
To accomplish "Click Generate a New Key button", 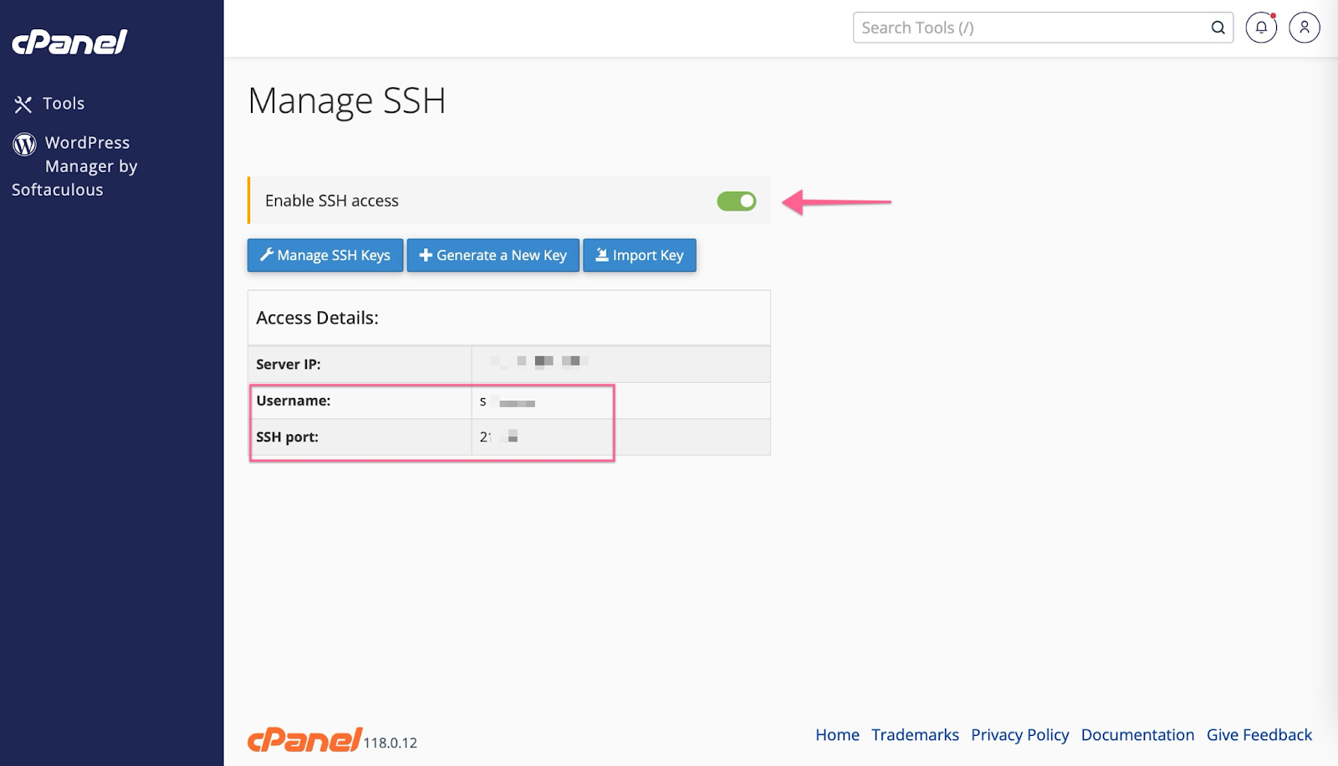I will 493,255.
